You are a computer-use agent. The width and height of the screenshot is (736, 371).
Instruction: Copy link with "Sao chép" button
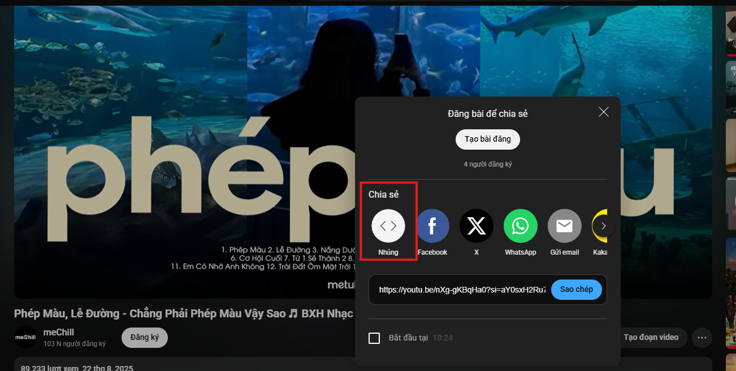click(x=576, y=290)
